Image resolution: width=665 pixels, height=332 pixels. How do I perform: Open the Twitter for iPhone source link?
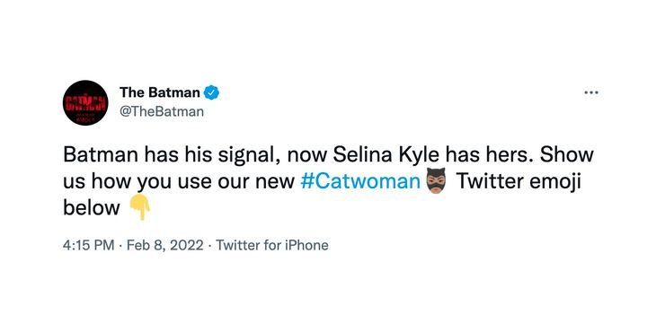272,245
